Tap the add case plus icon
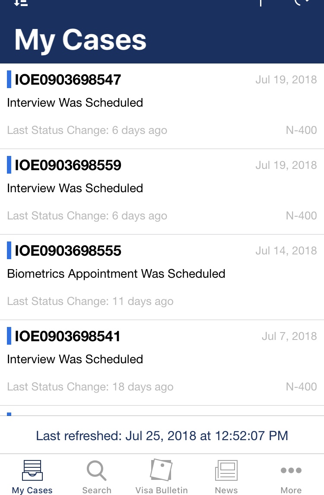 260,3
